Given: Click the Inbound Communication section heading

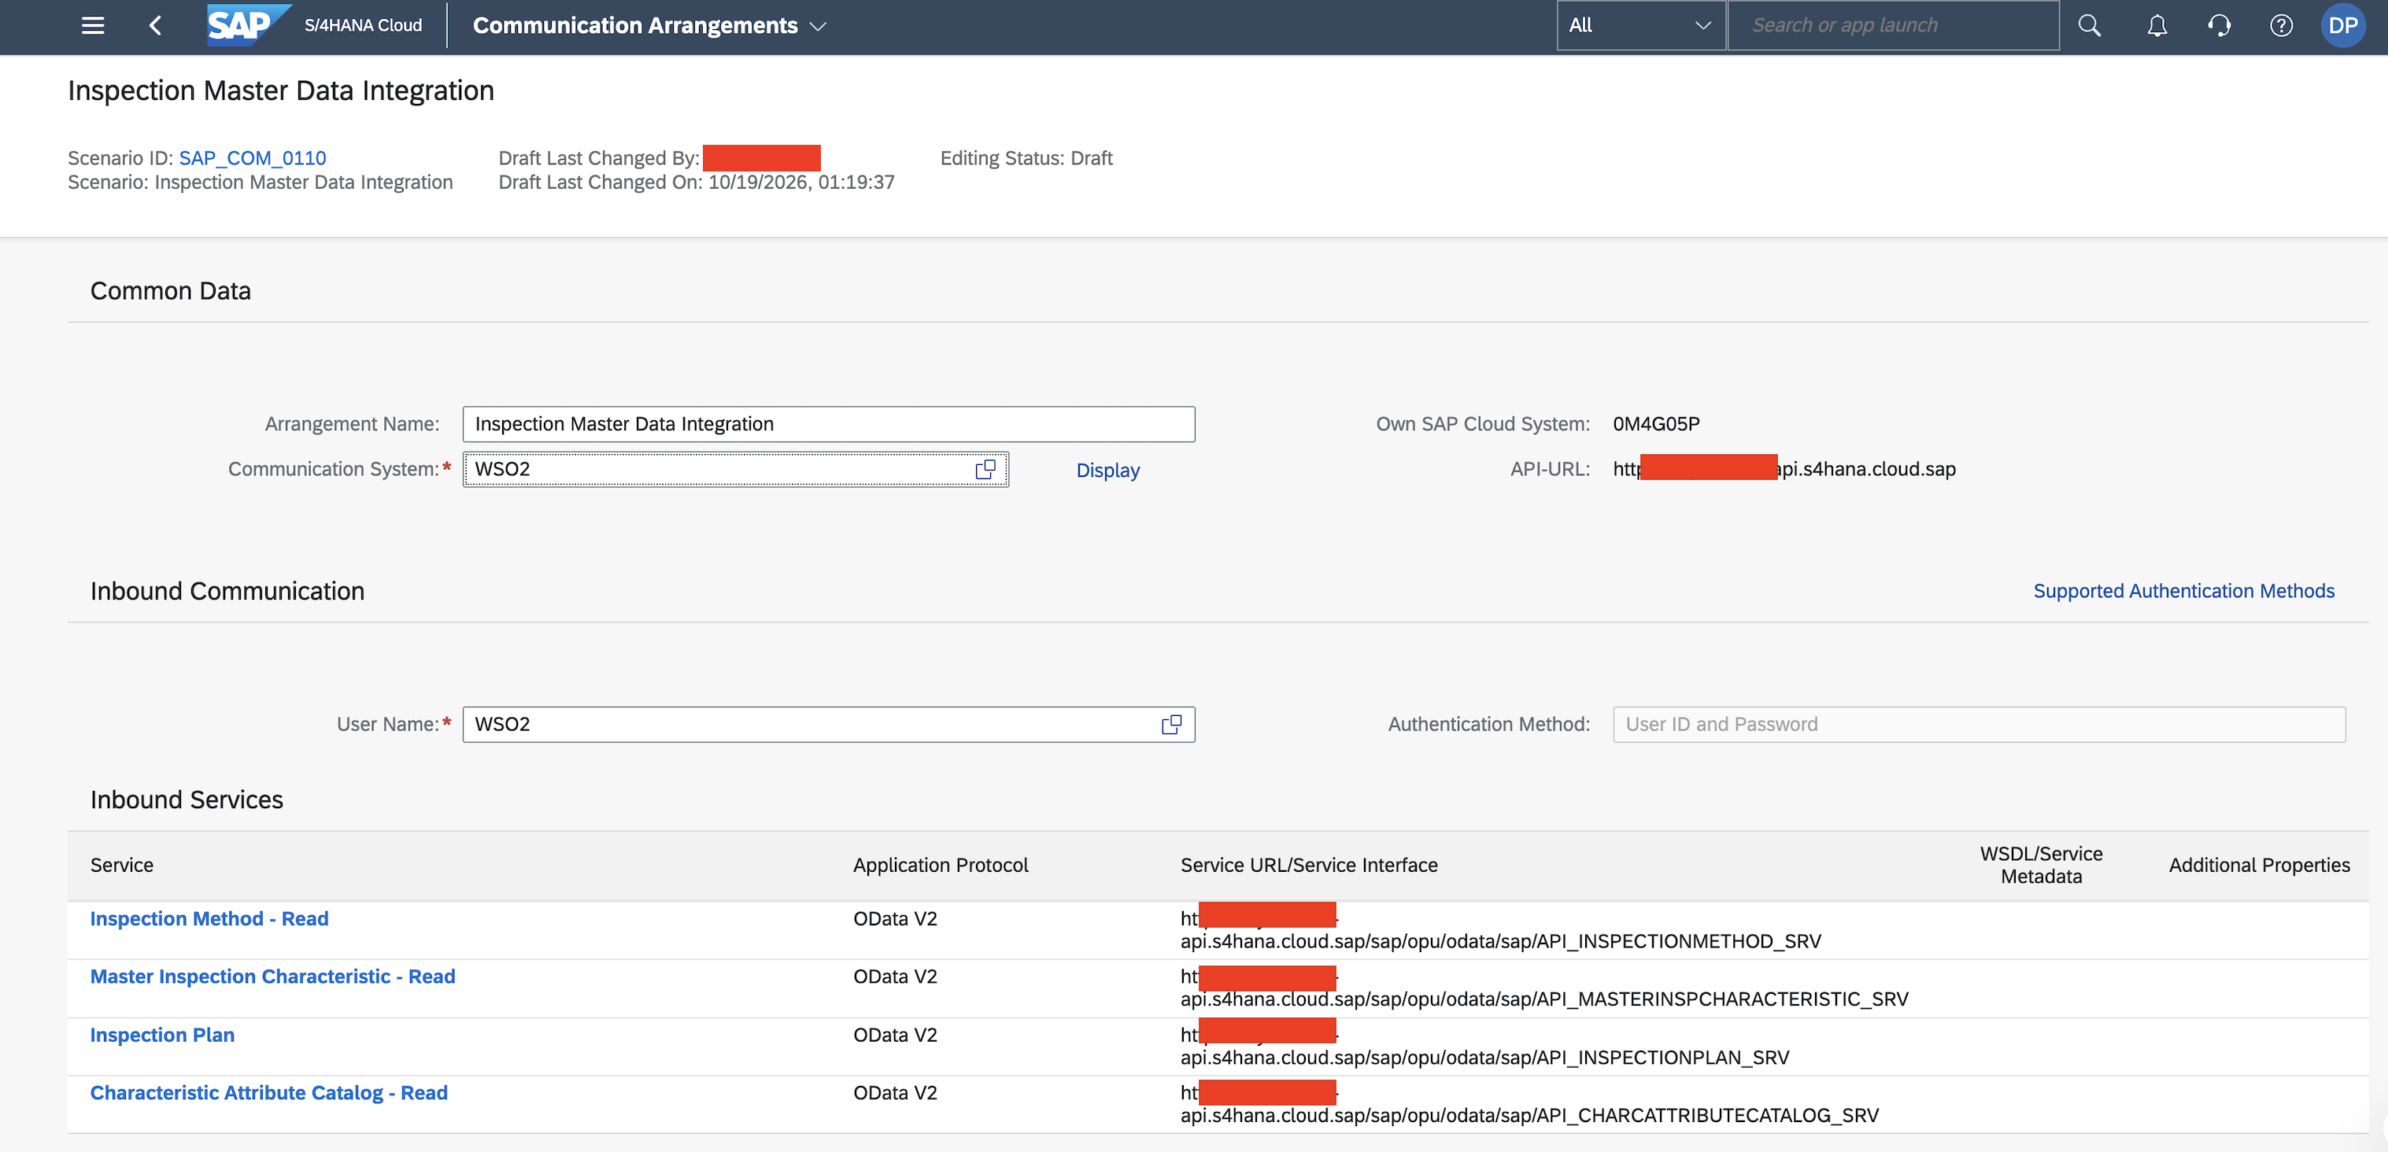Looking at the screenshot, I should pos(227,591).
